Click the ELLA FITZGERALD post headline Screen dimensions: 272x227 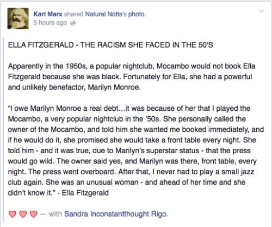[x=110, y=45]
